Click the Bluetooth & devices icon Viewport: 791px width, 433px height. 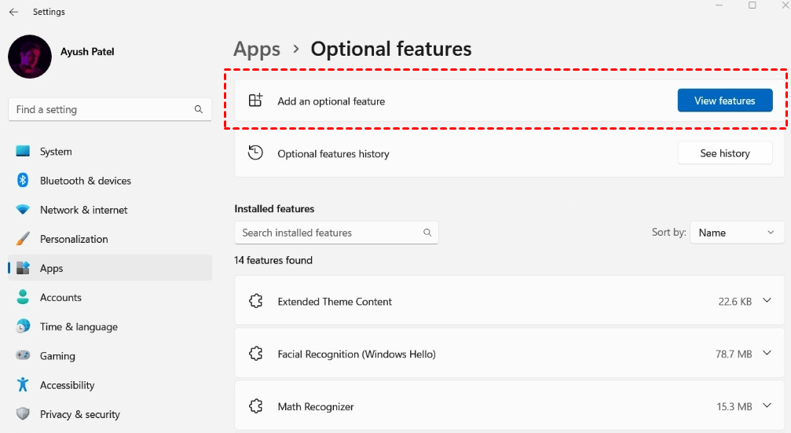click(23, 181)
